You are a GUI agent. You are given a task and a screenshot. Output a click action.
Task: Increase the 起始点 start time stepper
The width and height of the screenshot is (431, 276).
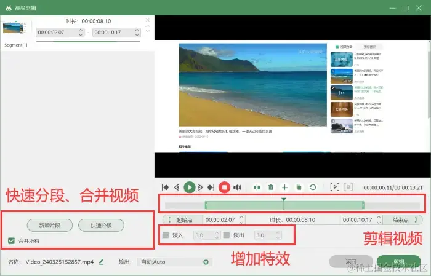[x=241, y=217]
